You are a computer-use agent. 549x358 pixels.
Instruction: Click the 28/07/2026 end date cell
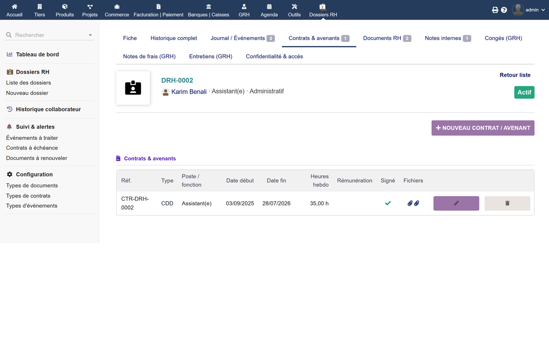[276, 203]
